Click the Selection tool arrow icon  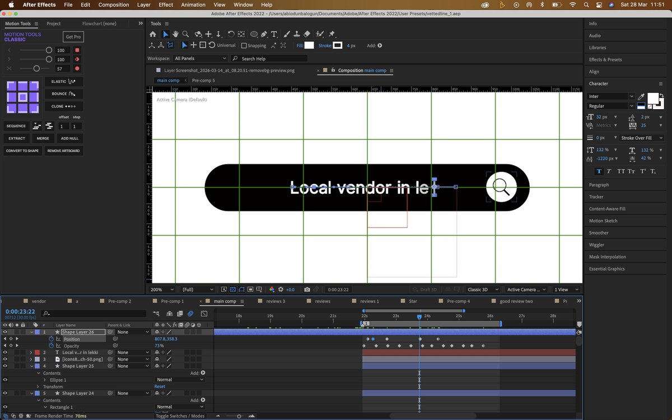point(165,34)
